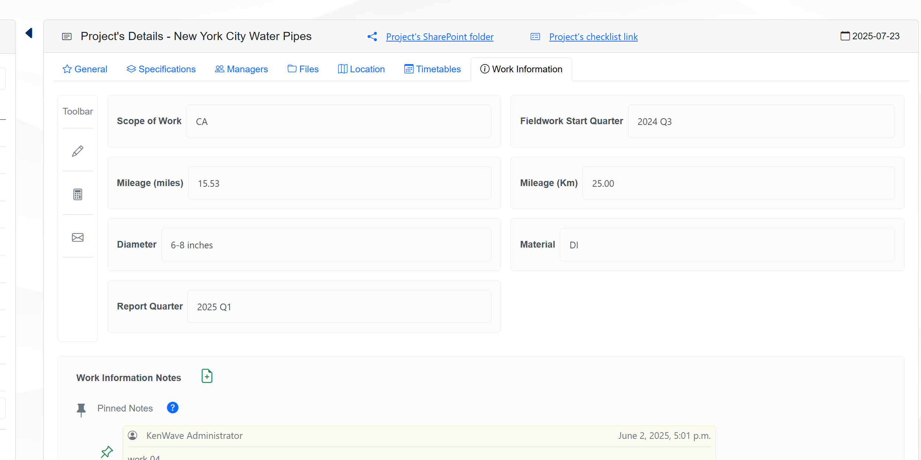Go to the Managers tab
The width and height of the screenshot is (921, 460).
pos(241,69)
